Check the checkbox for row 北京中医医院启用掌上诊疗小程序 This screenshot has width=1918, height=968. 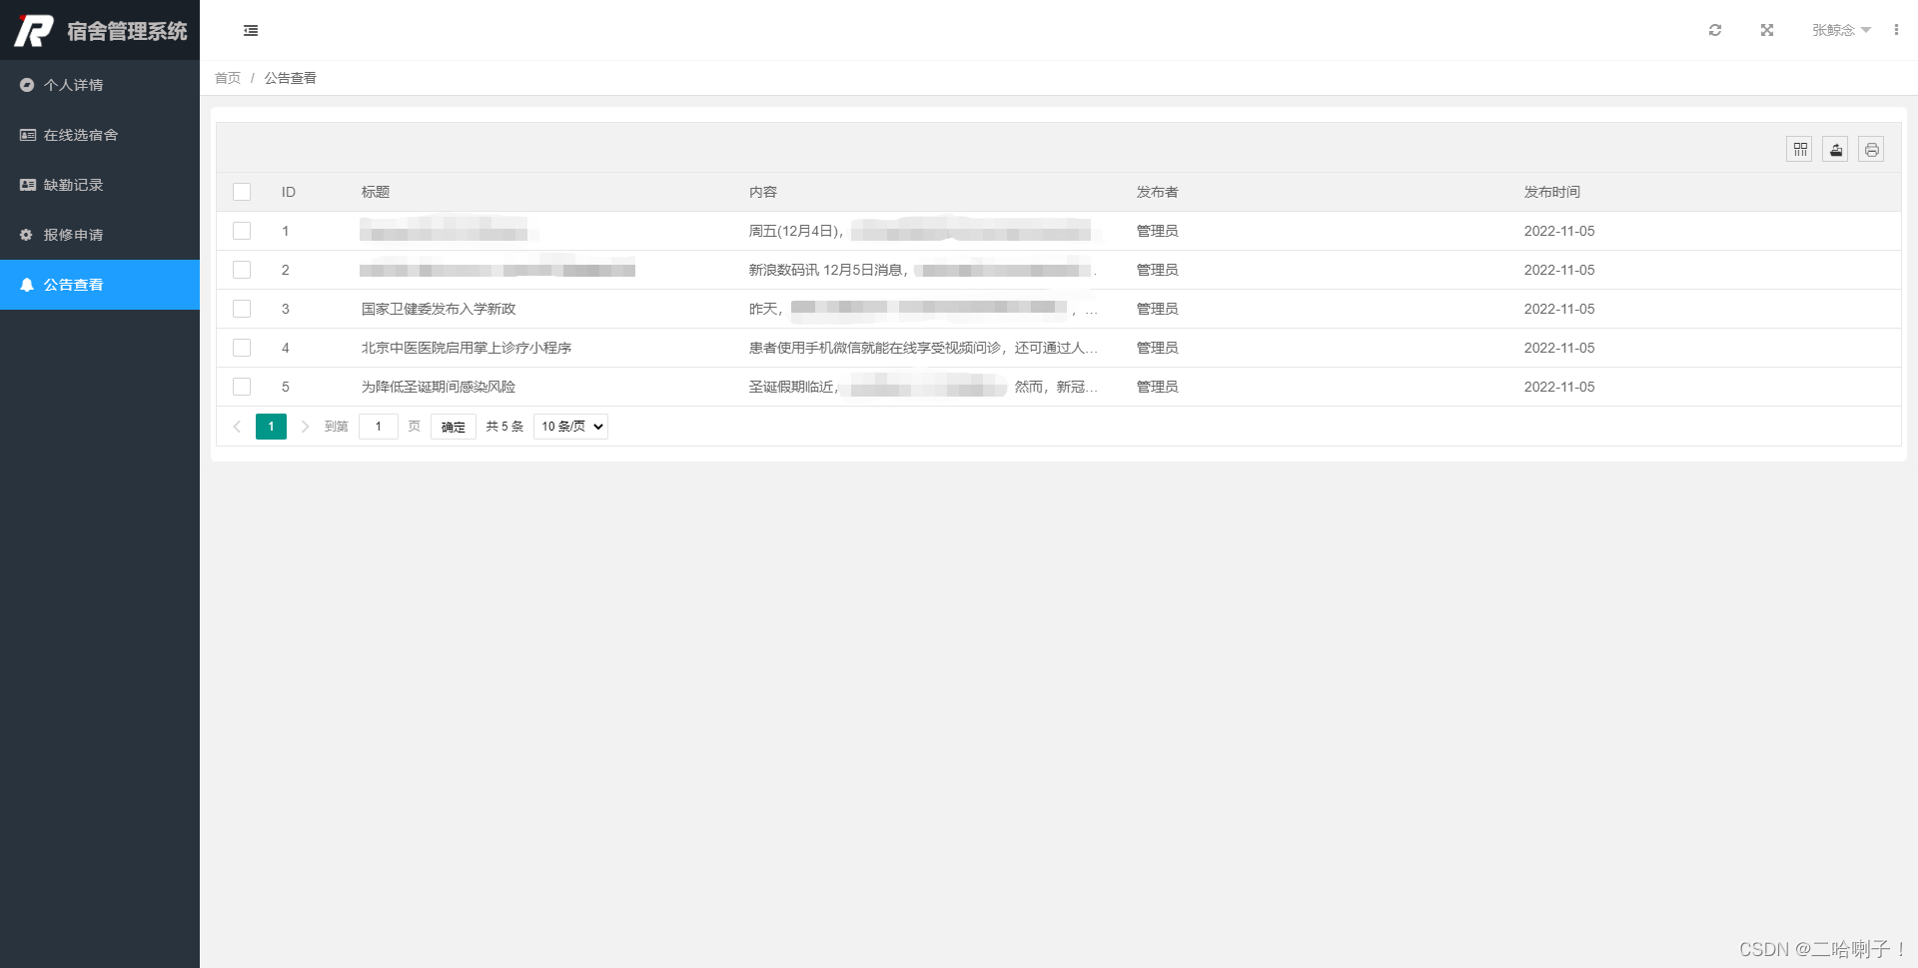tap(242, 348)
